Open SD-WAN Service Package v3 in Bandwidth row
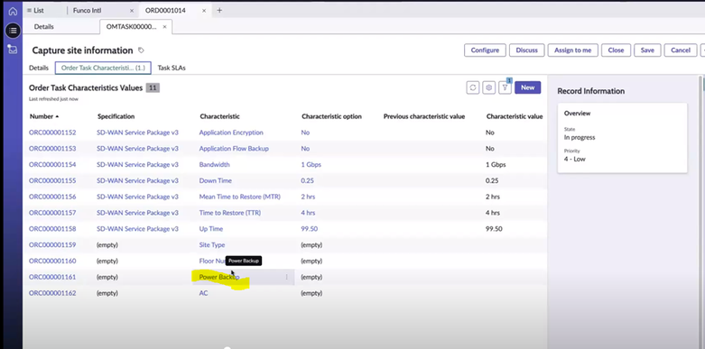Viewport: 705px width, 349px height. click(137, 165)
